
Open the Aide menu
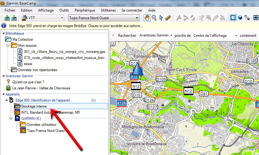tap(152, 10)
